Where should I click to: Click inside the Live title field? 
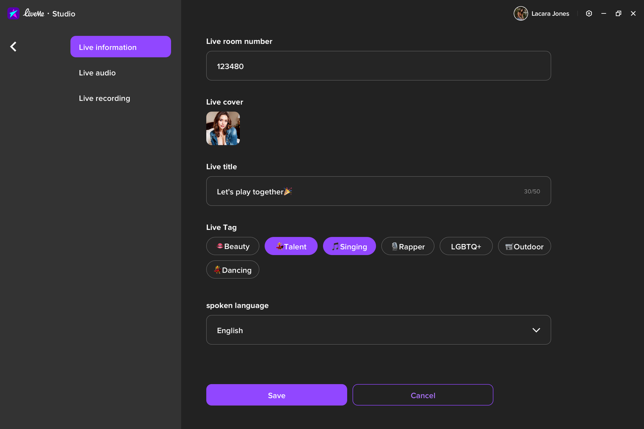tap(378, 191)
